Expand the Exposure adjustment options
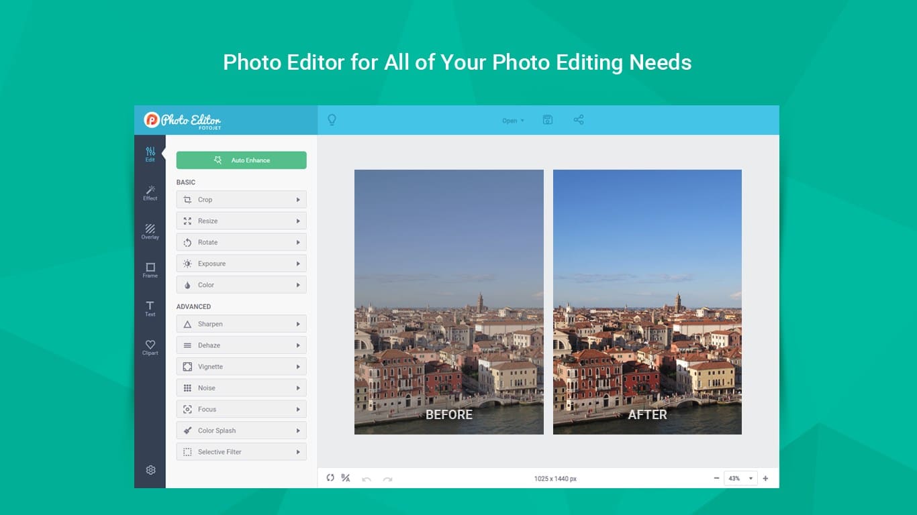 pyautogui.click(x=241, y=264)
